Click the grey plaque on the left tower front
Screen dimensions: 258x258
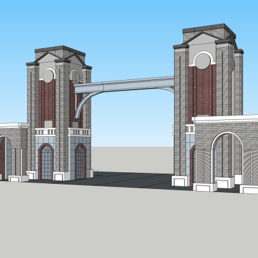click(x=48, y=124)
